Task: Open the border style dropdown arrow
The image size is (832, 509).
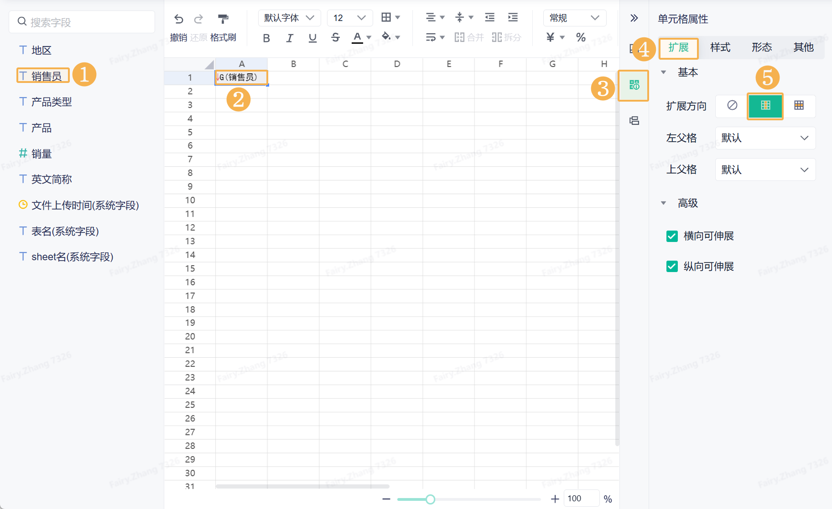Action: coord(398,18)
